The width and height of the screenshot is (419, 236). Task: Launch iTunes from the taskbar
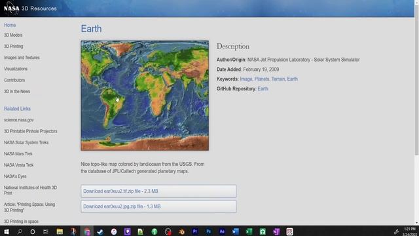(114, 231)
